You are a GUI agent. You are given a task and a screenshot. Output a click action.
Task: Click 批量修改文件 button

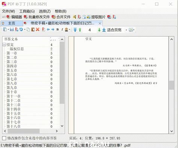[37, 17]
